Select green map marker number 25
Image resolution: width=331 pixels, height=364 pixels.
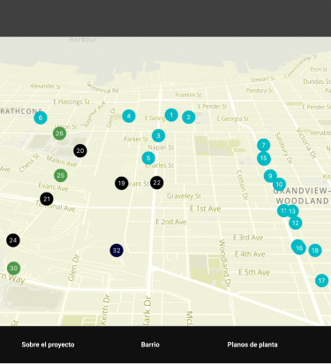pyautogui.click(x=61, y=175)
